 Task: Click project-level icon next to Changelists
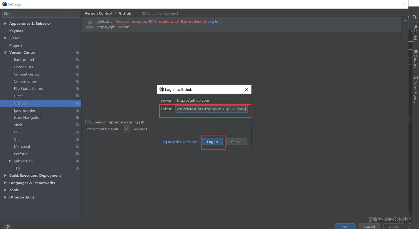[x=77, y=67]
